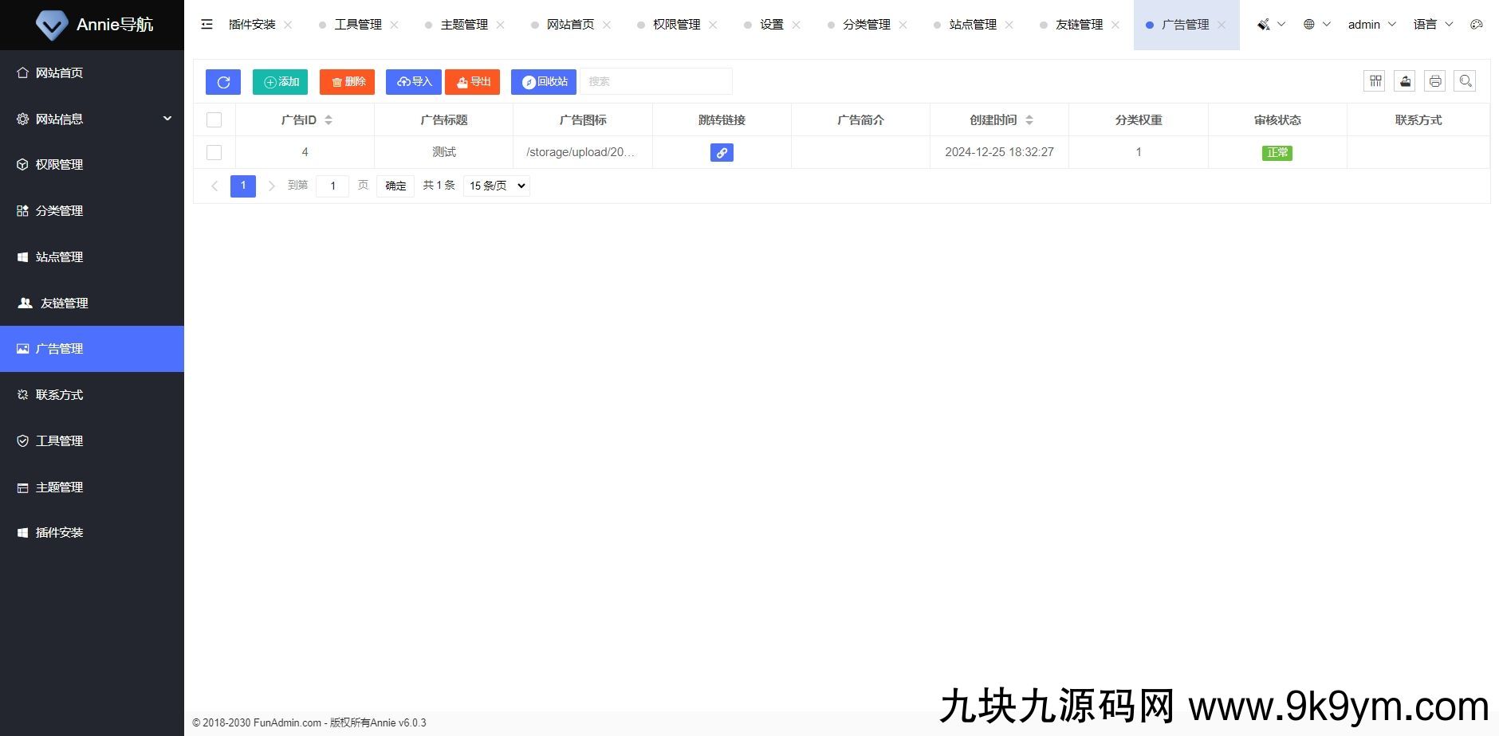1499x736 pixels.
Task: Click the table export icon in the top-right toolbar
Action: pyautogui.click(x=1405, y=81)
